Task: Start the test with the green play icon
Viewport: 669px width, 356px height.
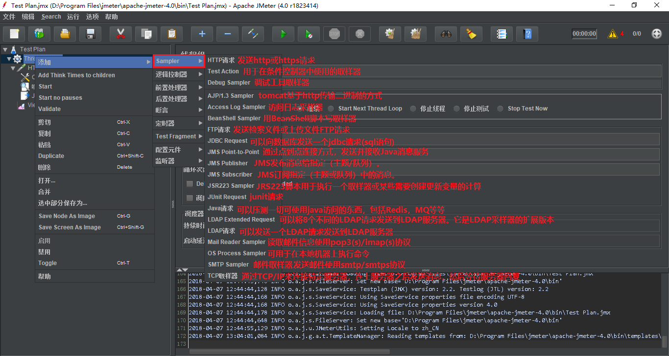Action: [283, 34]
